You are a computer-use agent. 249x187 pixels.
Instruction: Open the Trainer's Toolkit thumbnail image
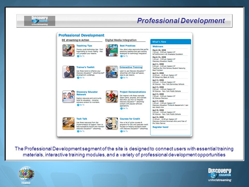tap(68, 72)
